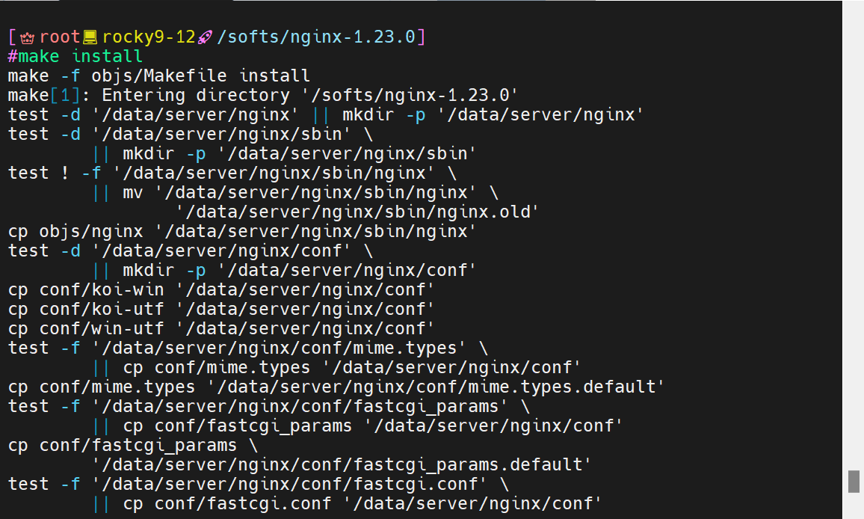Image resolution: width=864 pixels, height=519 pixels.
Task: Click line "|| mv '/data/server/nginx/sbin/nginx'"
Action: click(295, 192)
